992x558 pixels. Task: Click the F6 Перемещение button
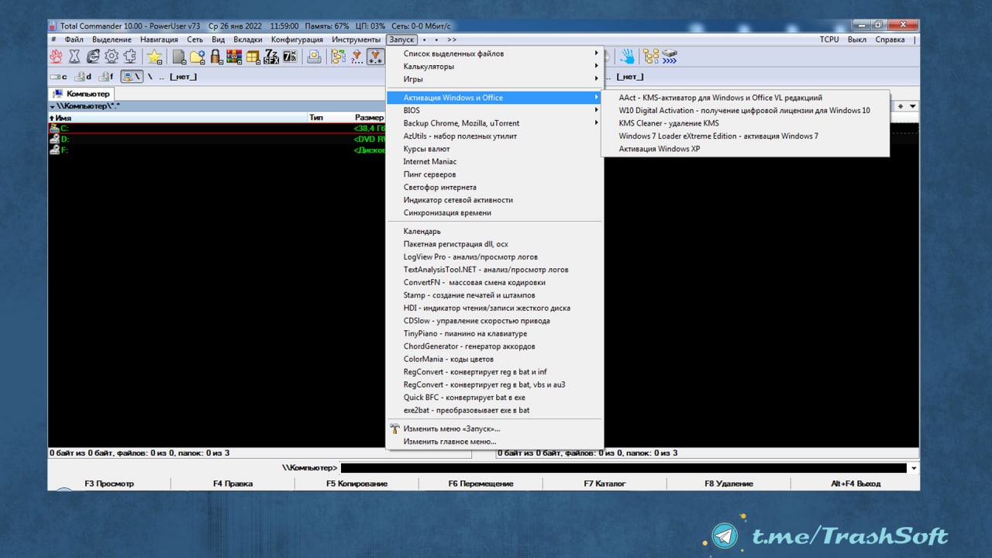(x=480, y=484)
